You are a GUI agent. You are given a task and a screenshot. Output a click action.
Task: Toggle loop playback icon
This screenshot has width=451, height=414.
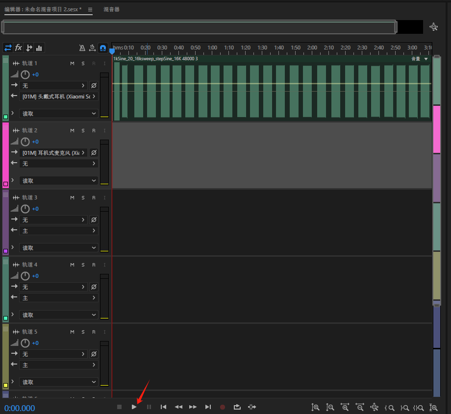237,407
